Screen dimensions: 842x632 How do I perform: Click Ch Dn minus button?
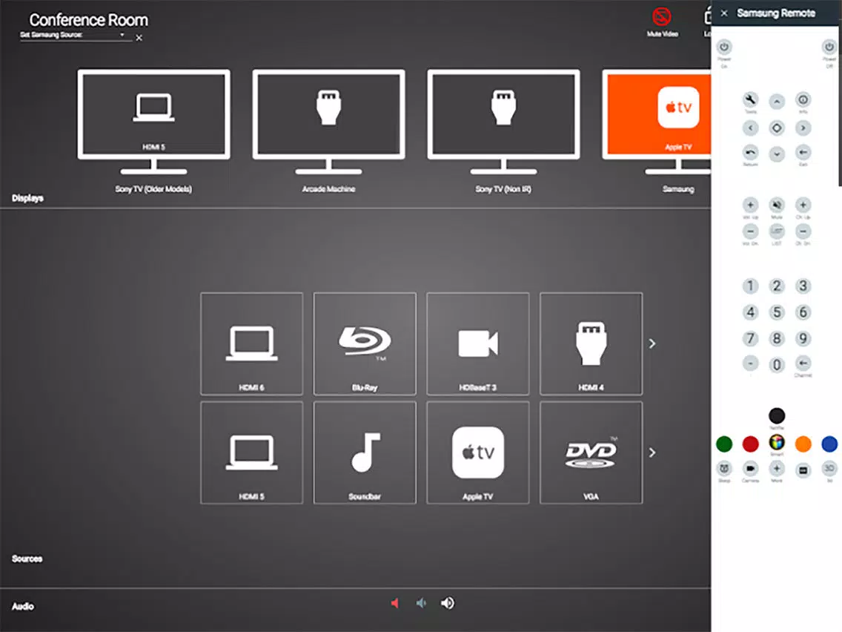[x=803, y=231]
